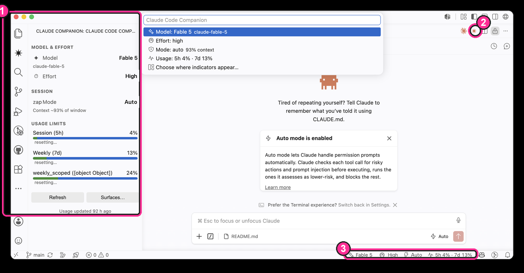Viewport: 524px width, 273px height.
Task: Click the small orange Claude Companion spark icon
Action: 474,31
